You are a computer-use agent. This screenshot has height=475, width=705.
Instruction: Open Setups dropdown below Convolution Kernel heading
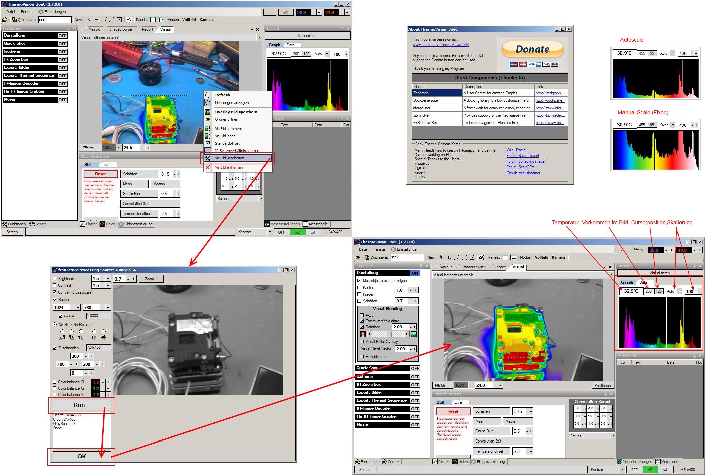click(x=613, y=436)
